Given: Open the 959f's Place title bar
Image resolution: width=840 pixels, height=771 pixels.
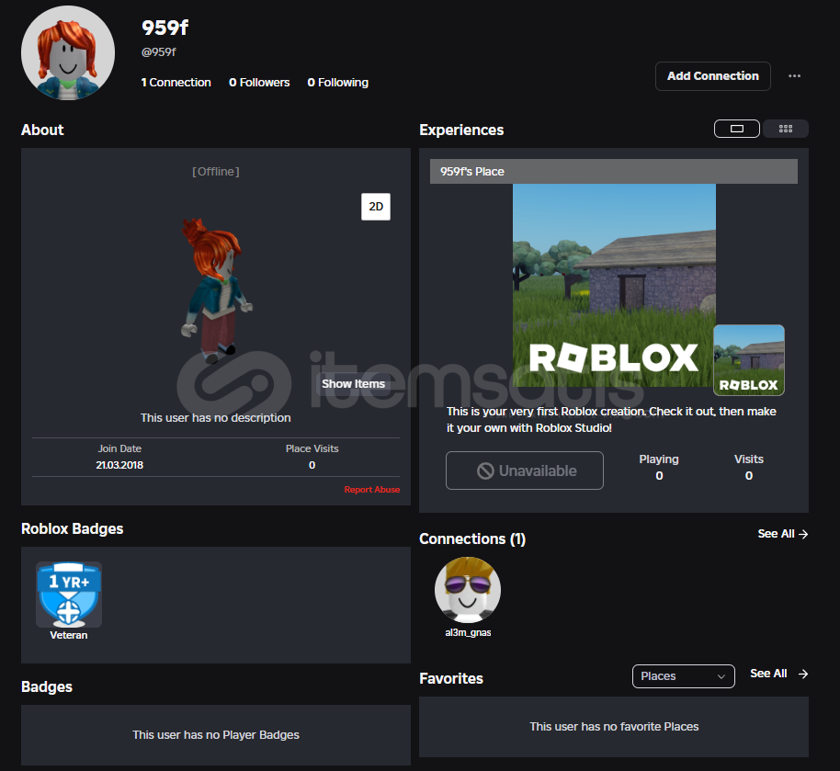Looking at the screenshot, I should coord(613,172).
